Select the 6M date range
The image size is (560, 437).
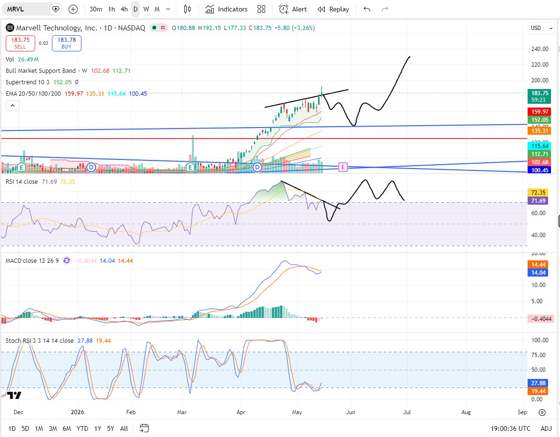point(67,428)
